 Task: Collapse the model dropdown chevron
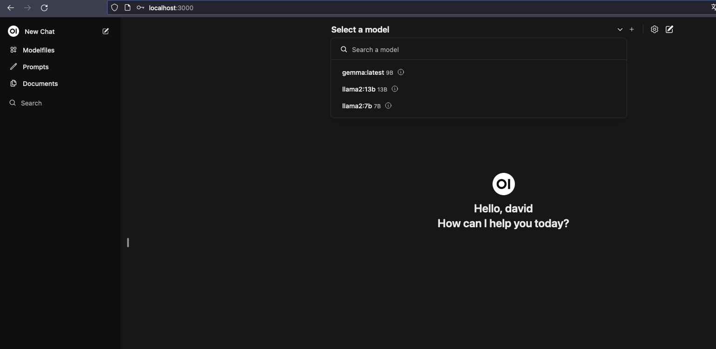[620, 29]
